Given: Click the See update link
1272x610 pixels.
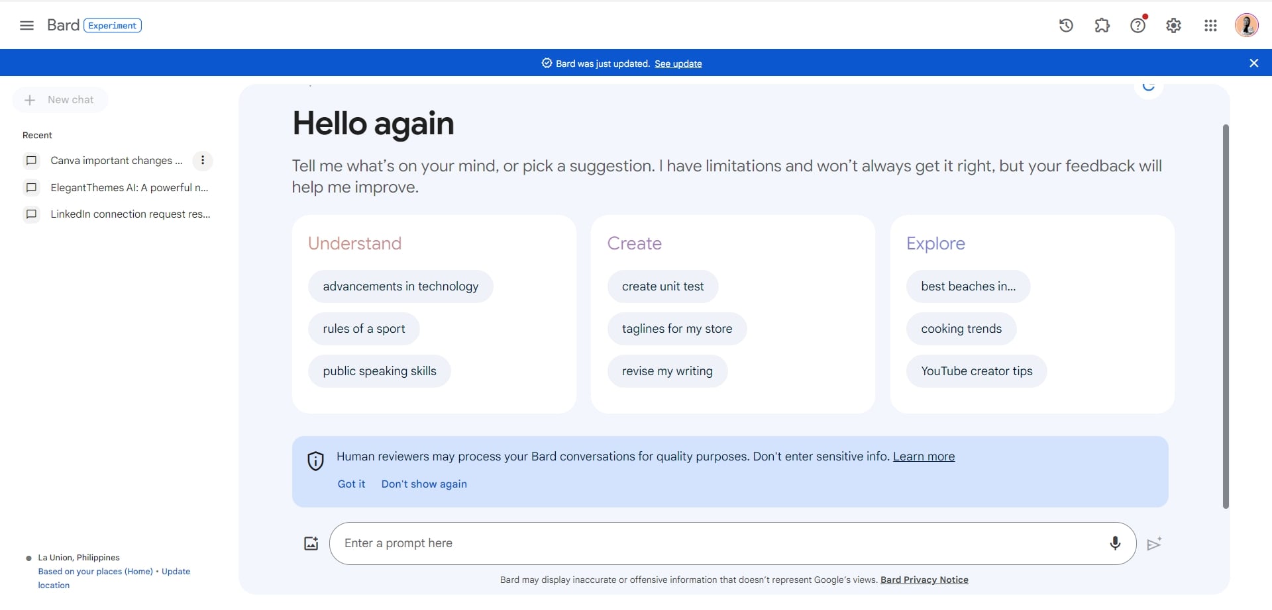Looking at the screenshot, I should (x=678, y=64).
